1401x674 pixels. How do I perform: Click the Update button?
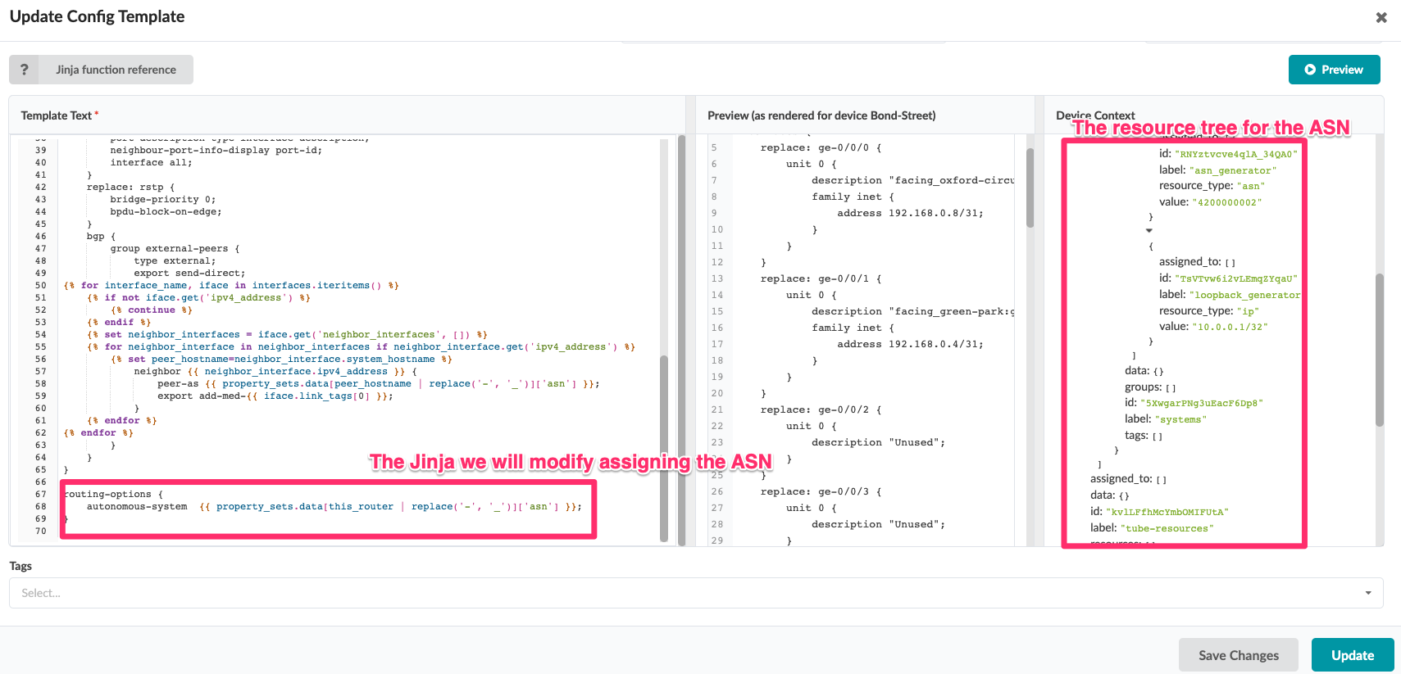click(x=1352, y=655)
